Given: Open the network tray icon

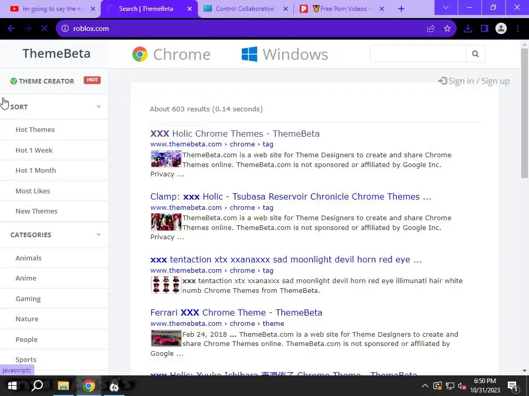Looking at the screenshot, I should click(450, 386).
